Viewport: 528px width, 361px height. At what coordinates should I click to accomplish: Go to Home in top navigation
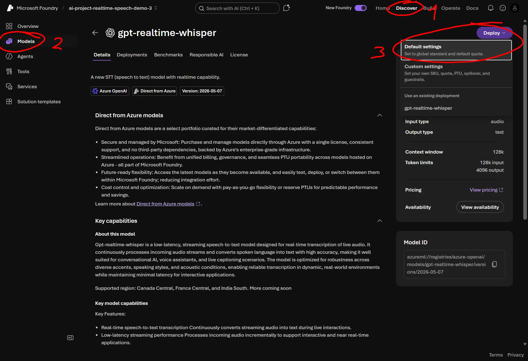pyautogui.click(x=382, y=8)
